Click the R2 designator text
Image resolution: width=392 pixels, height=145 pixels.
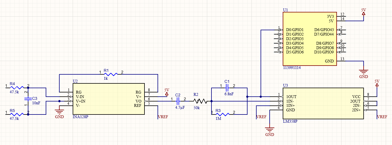point(196,95)
